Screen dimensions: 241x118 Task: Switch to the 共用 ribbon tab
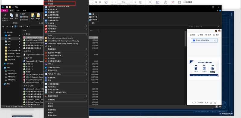[x=18, y=11]
